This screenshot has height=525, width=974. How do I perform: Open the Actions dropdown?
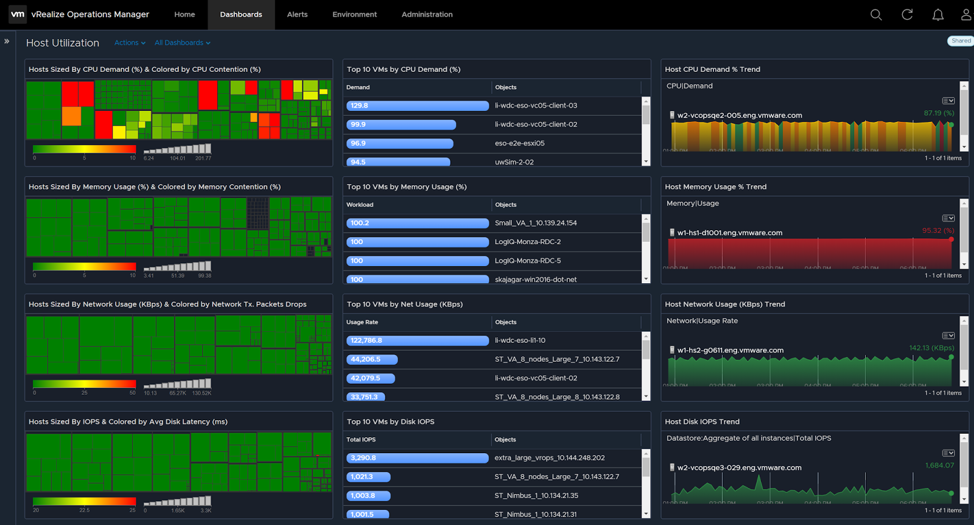point(130,43)
